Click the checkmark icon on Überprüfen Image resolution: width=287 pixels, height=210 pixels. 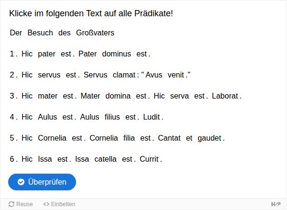[x=21, y=182]
